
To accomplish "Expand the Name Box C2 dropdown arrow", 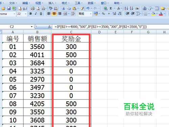I will [x=32, y=27].
